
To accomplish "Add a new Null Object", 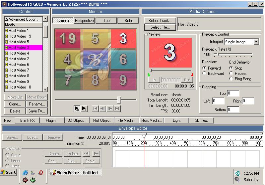I will tap(102, 120).
